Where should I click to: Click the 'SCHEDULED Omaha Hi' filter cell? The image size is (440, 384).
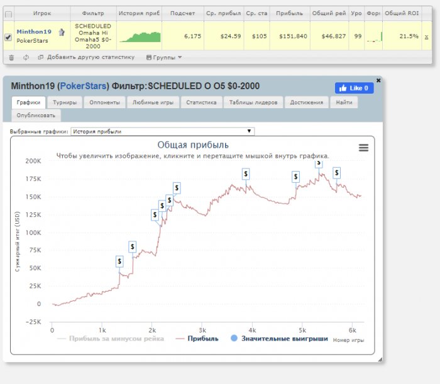(93, 36)
